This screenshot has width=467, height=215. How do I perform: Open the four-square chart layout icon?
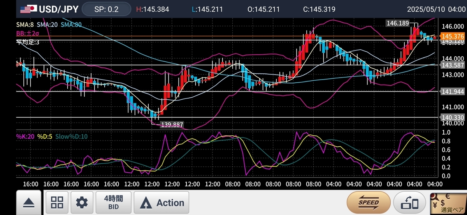(57, 202)
